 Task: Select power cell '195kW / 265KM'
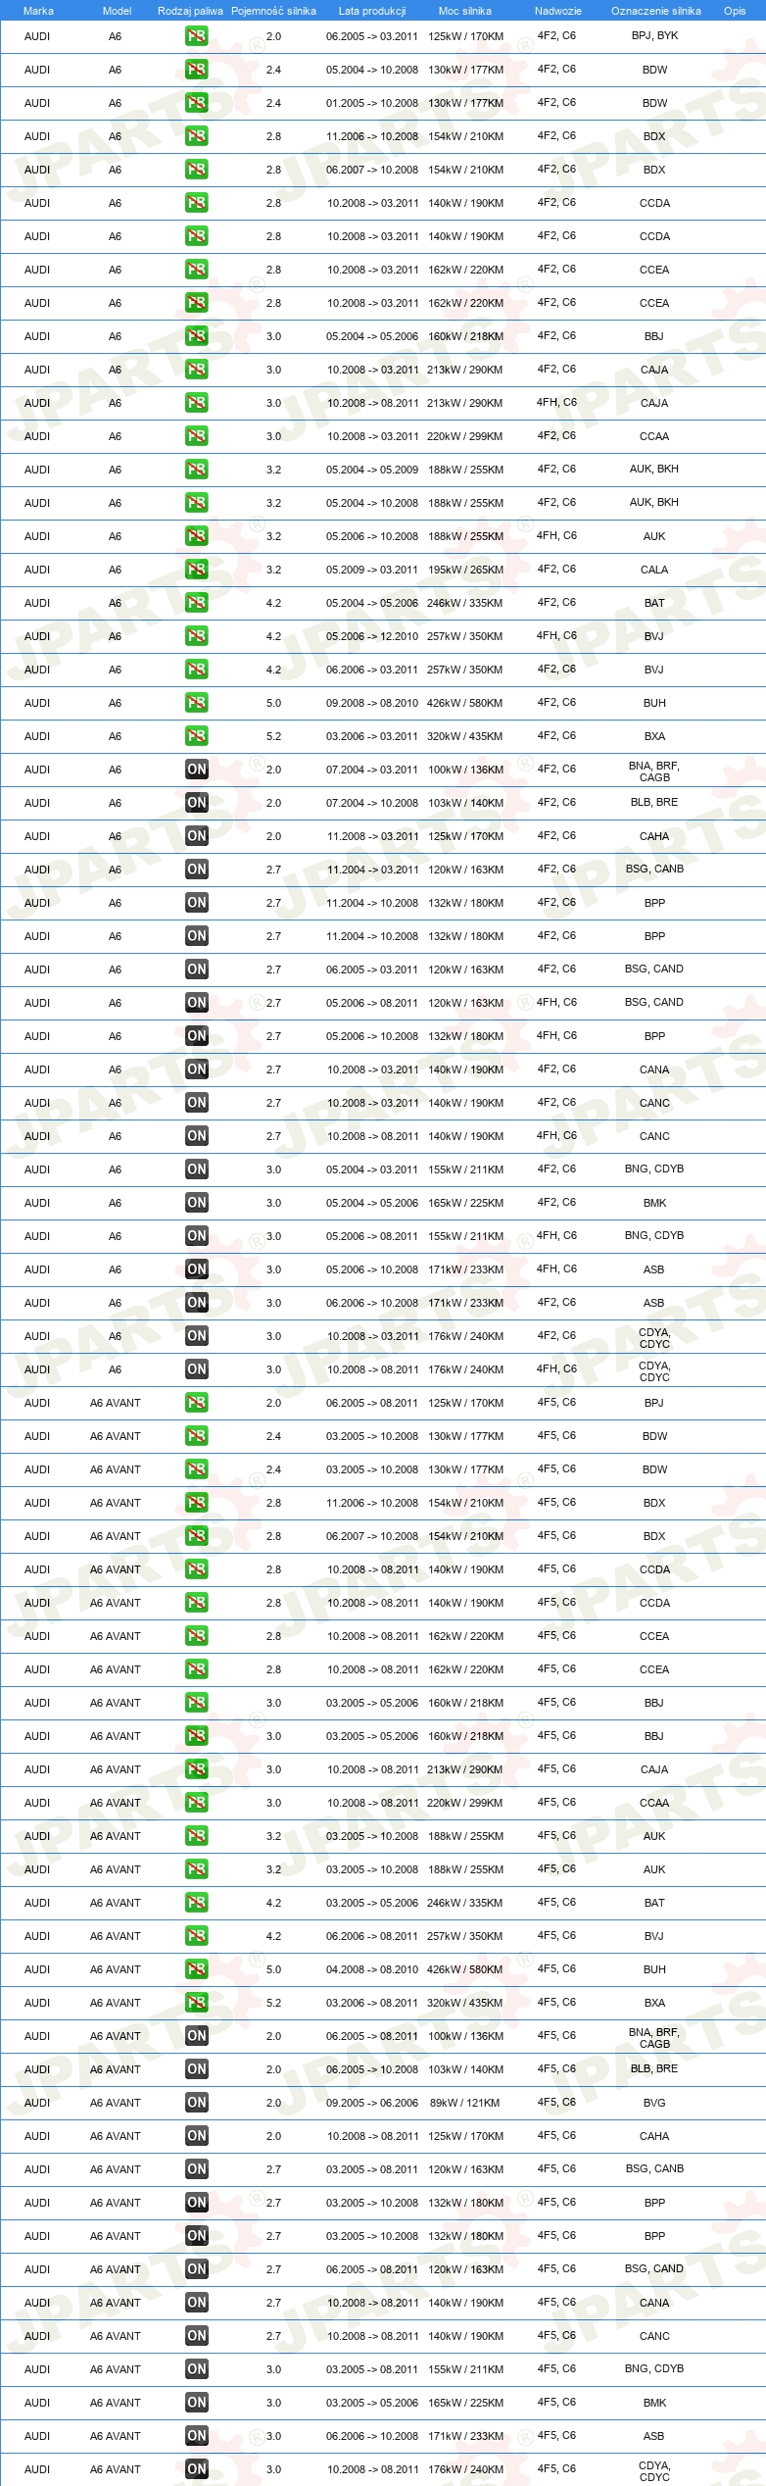(x=465, y=570)
